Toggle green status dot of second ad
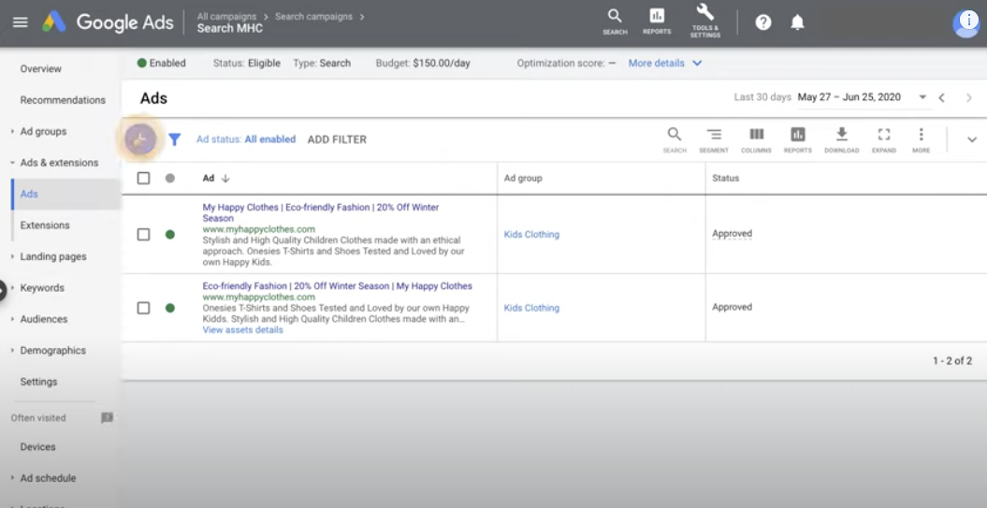The width and height of the screenshot is (987, 508). pyautogui.click(x=170, y=308)
